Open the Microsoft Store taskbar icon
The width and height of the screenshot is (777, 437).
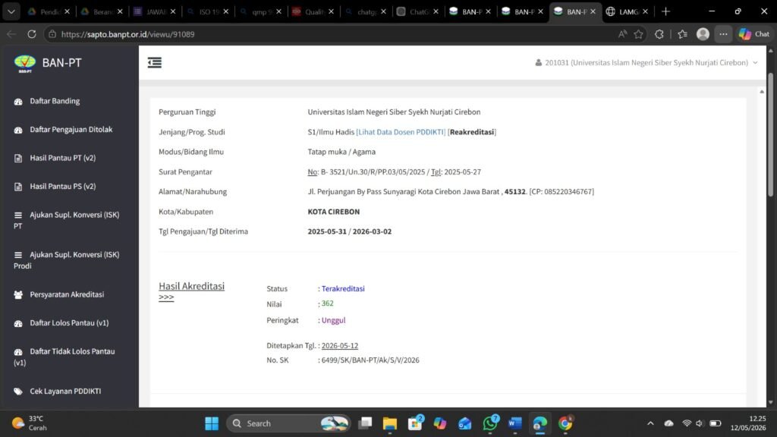pyautogui.click(x=415, y=423)
